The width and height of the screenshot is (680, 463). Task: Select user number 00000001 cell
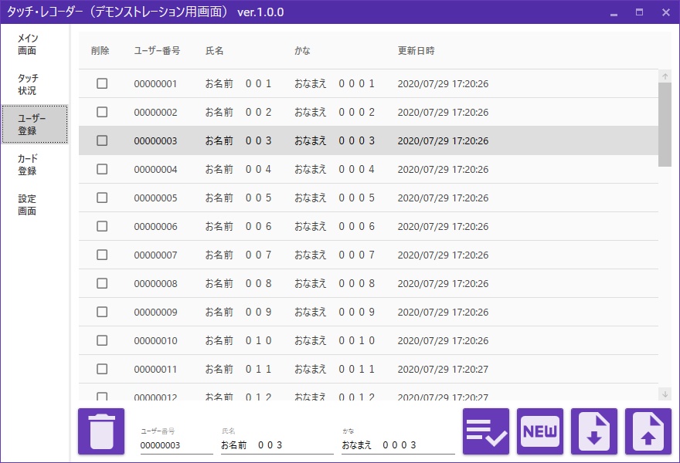[x=155, y=83]
